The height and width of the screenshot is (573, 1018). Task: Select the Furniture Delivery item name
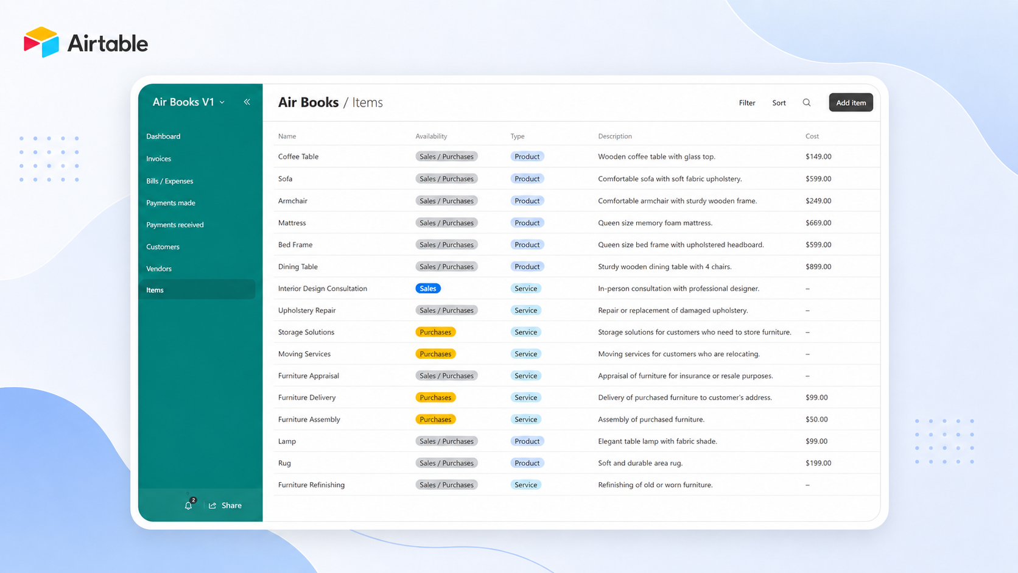307,398
